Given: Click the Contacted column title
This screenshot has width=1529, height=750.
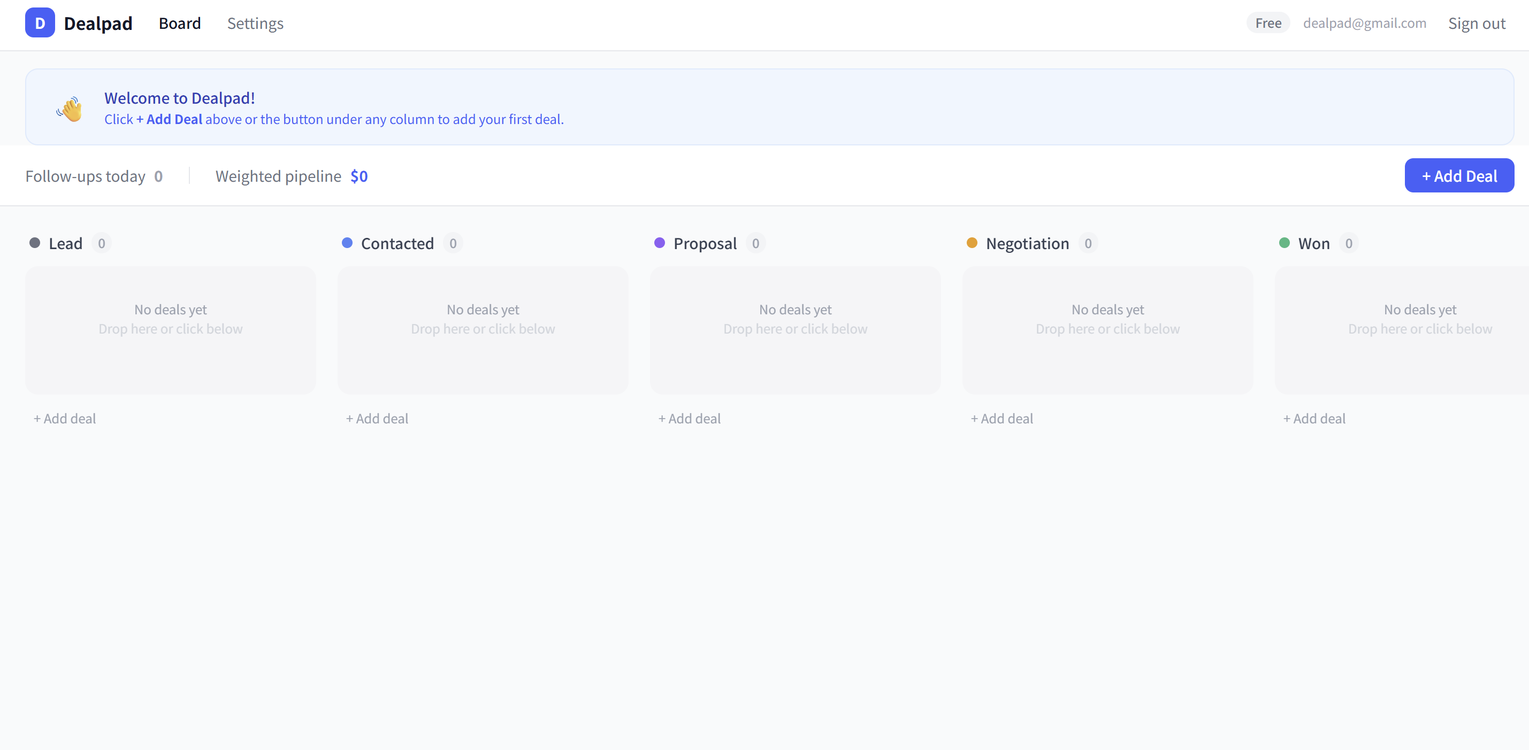Looking at the screenshot, I should click(x=397, y=244).
